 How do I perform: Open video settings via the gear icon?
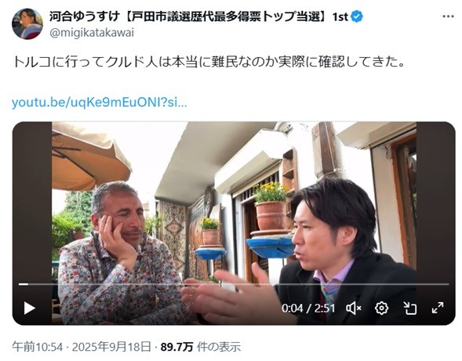381,309
